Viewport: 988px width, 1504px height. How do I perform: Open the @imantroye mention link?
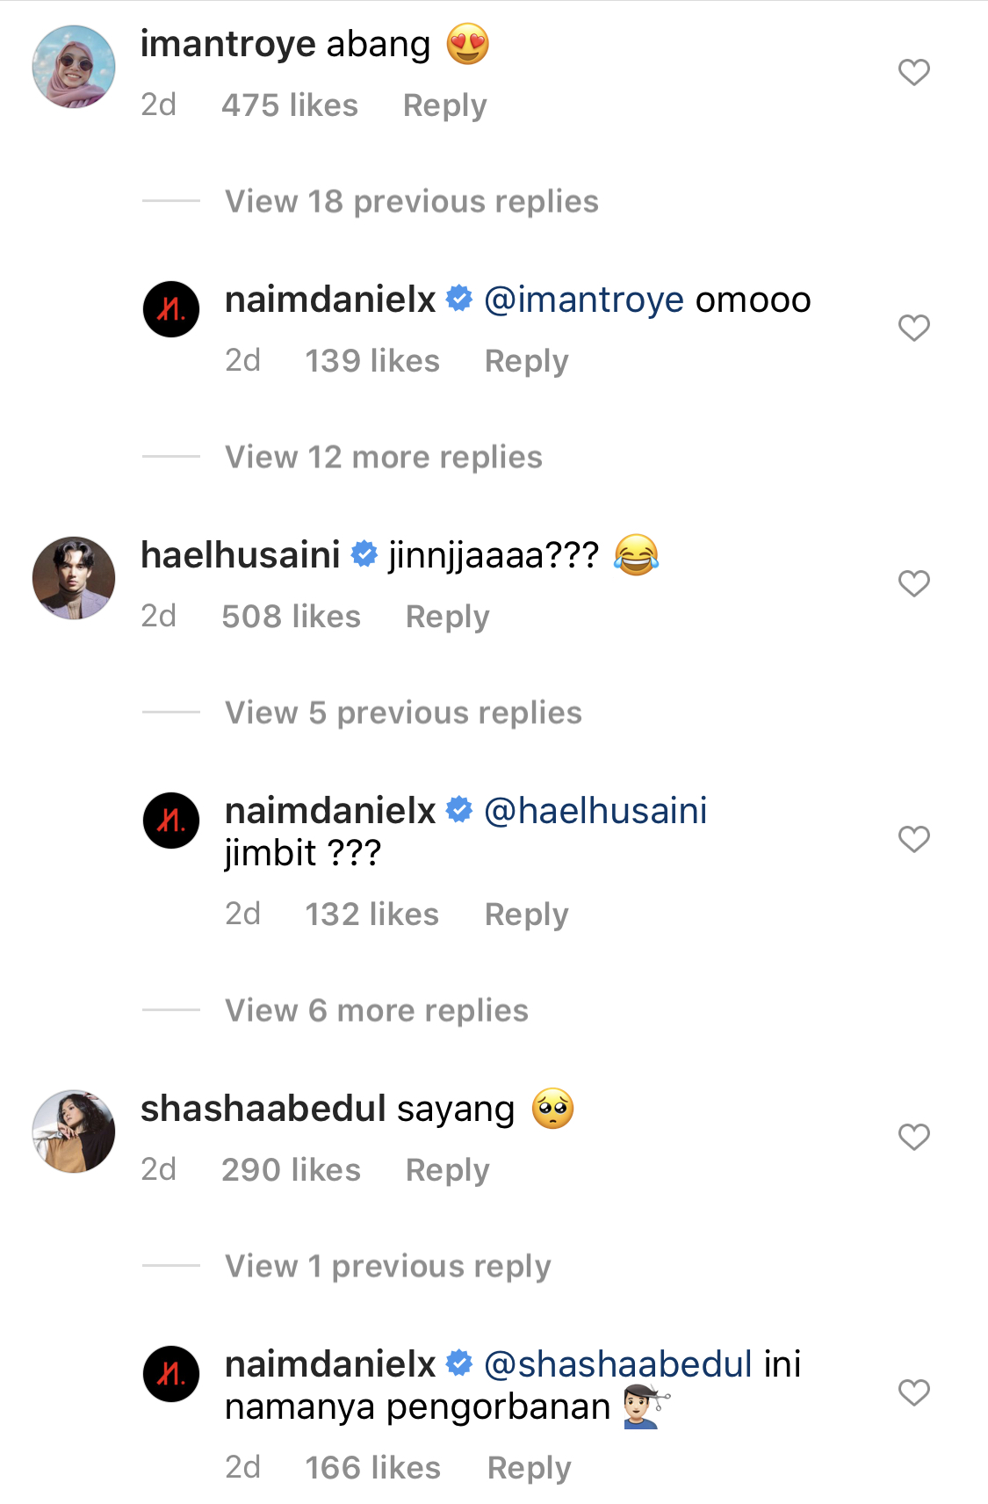tap(584, 300)
